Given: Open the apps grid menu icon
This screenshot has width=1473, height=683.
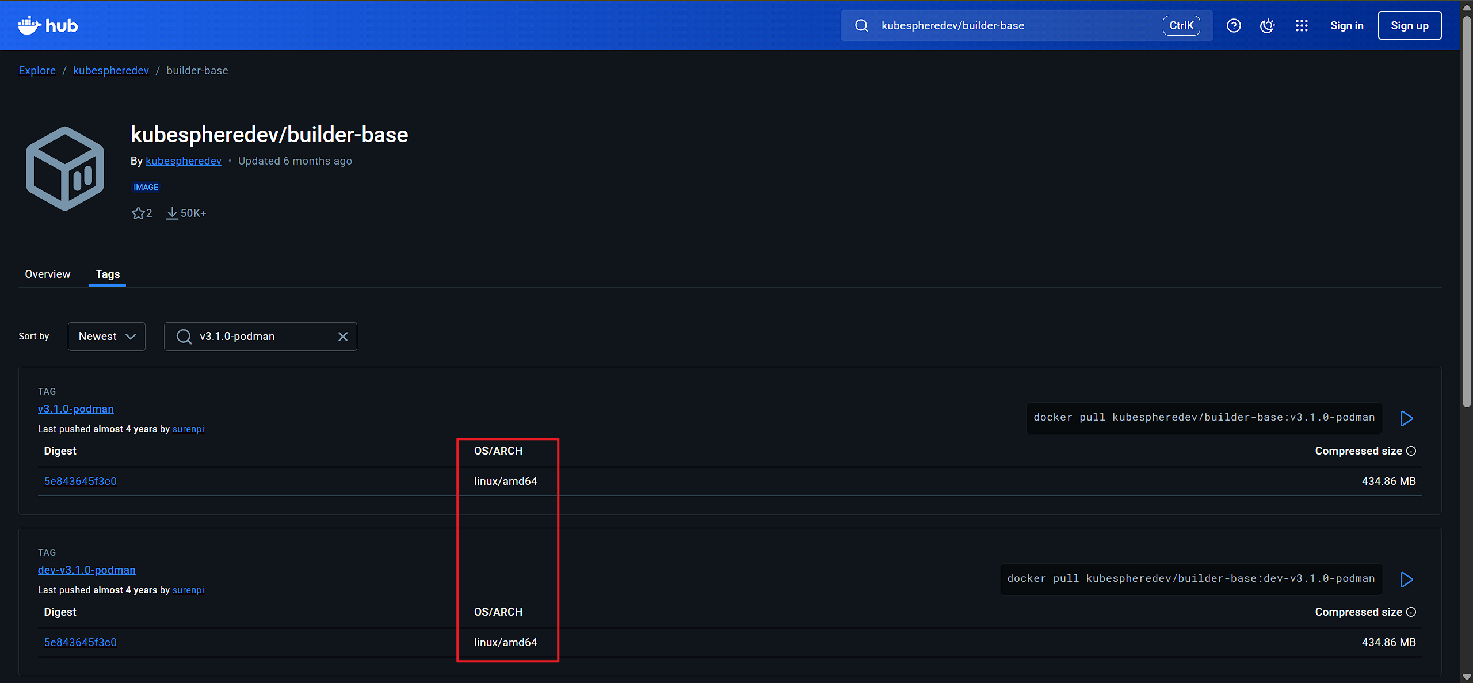Looking at the screenshot, I should (1302, 25).
